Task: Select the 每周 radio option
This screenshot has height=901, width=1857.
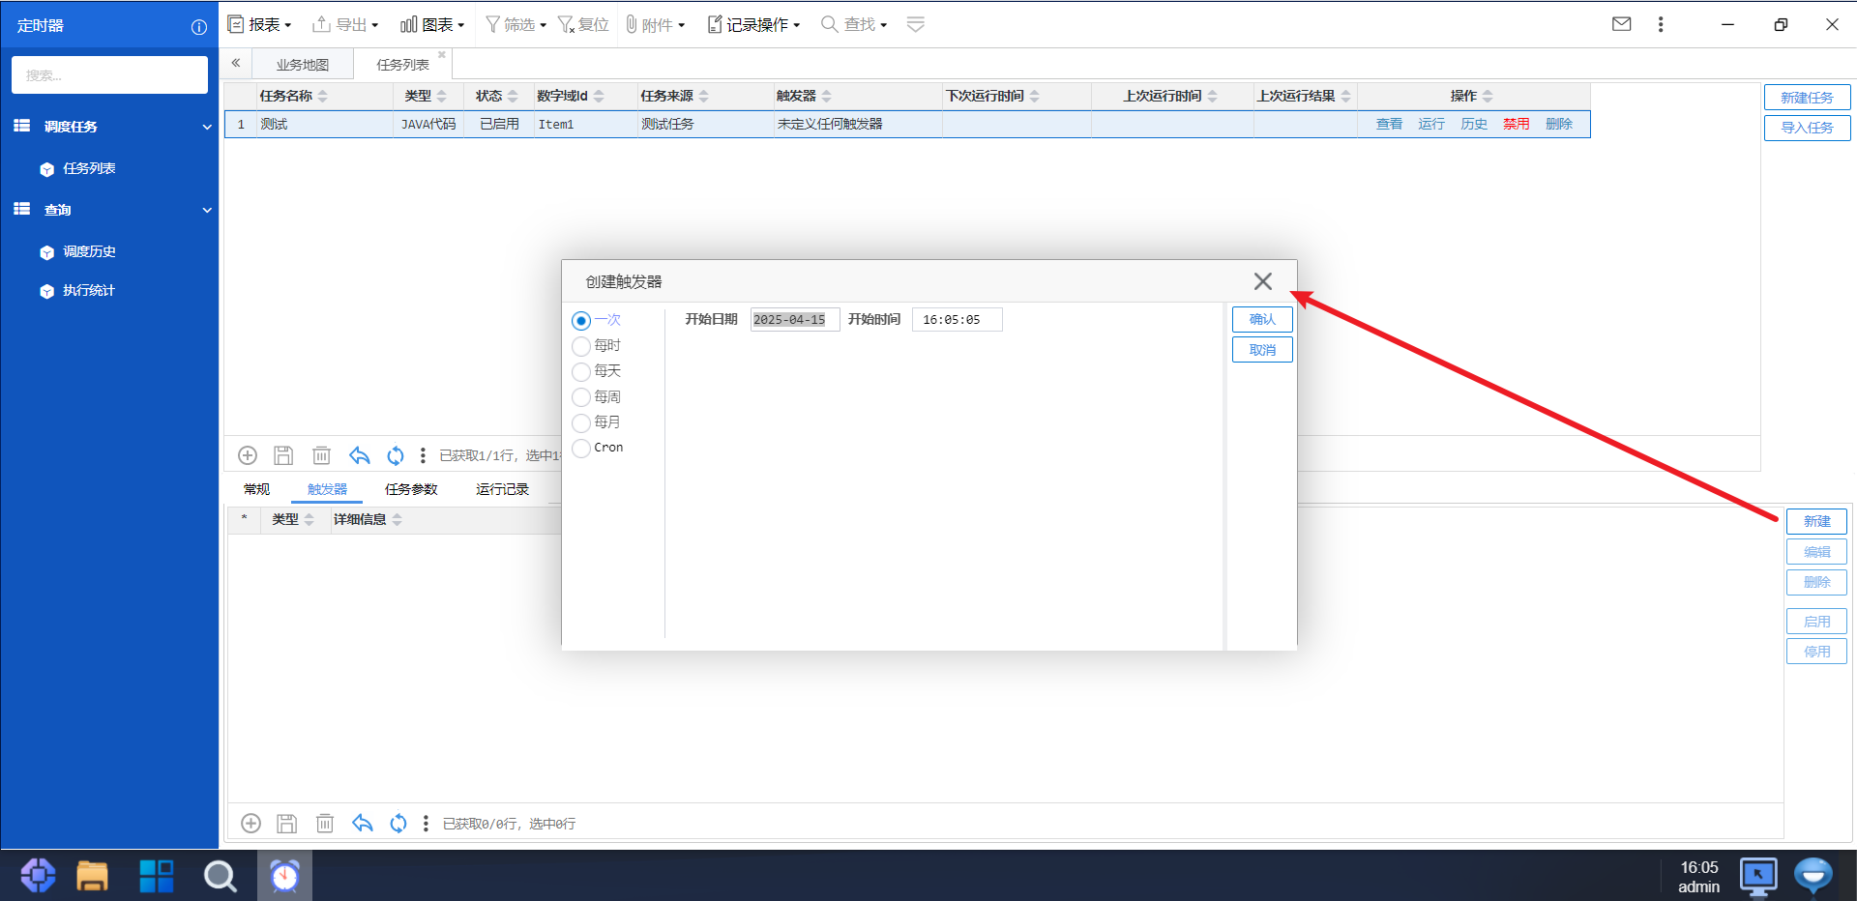Action: [x=581, y=397]
